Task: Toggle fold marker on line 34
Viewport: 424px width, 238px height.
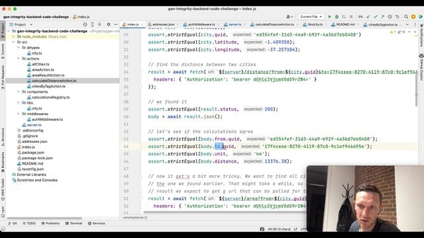Action: 141,72
